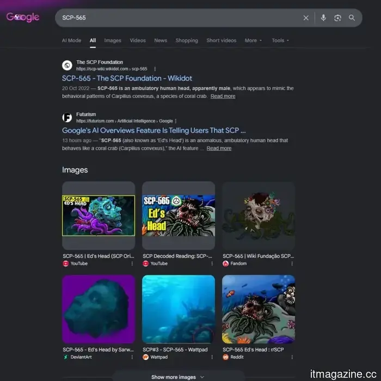Switch to Short videos tab
381x381 pixels.
click(x=222, y=41)
